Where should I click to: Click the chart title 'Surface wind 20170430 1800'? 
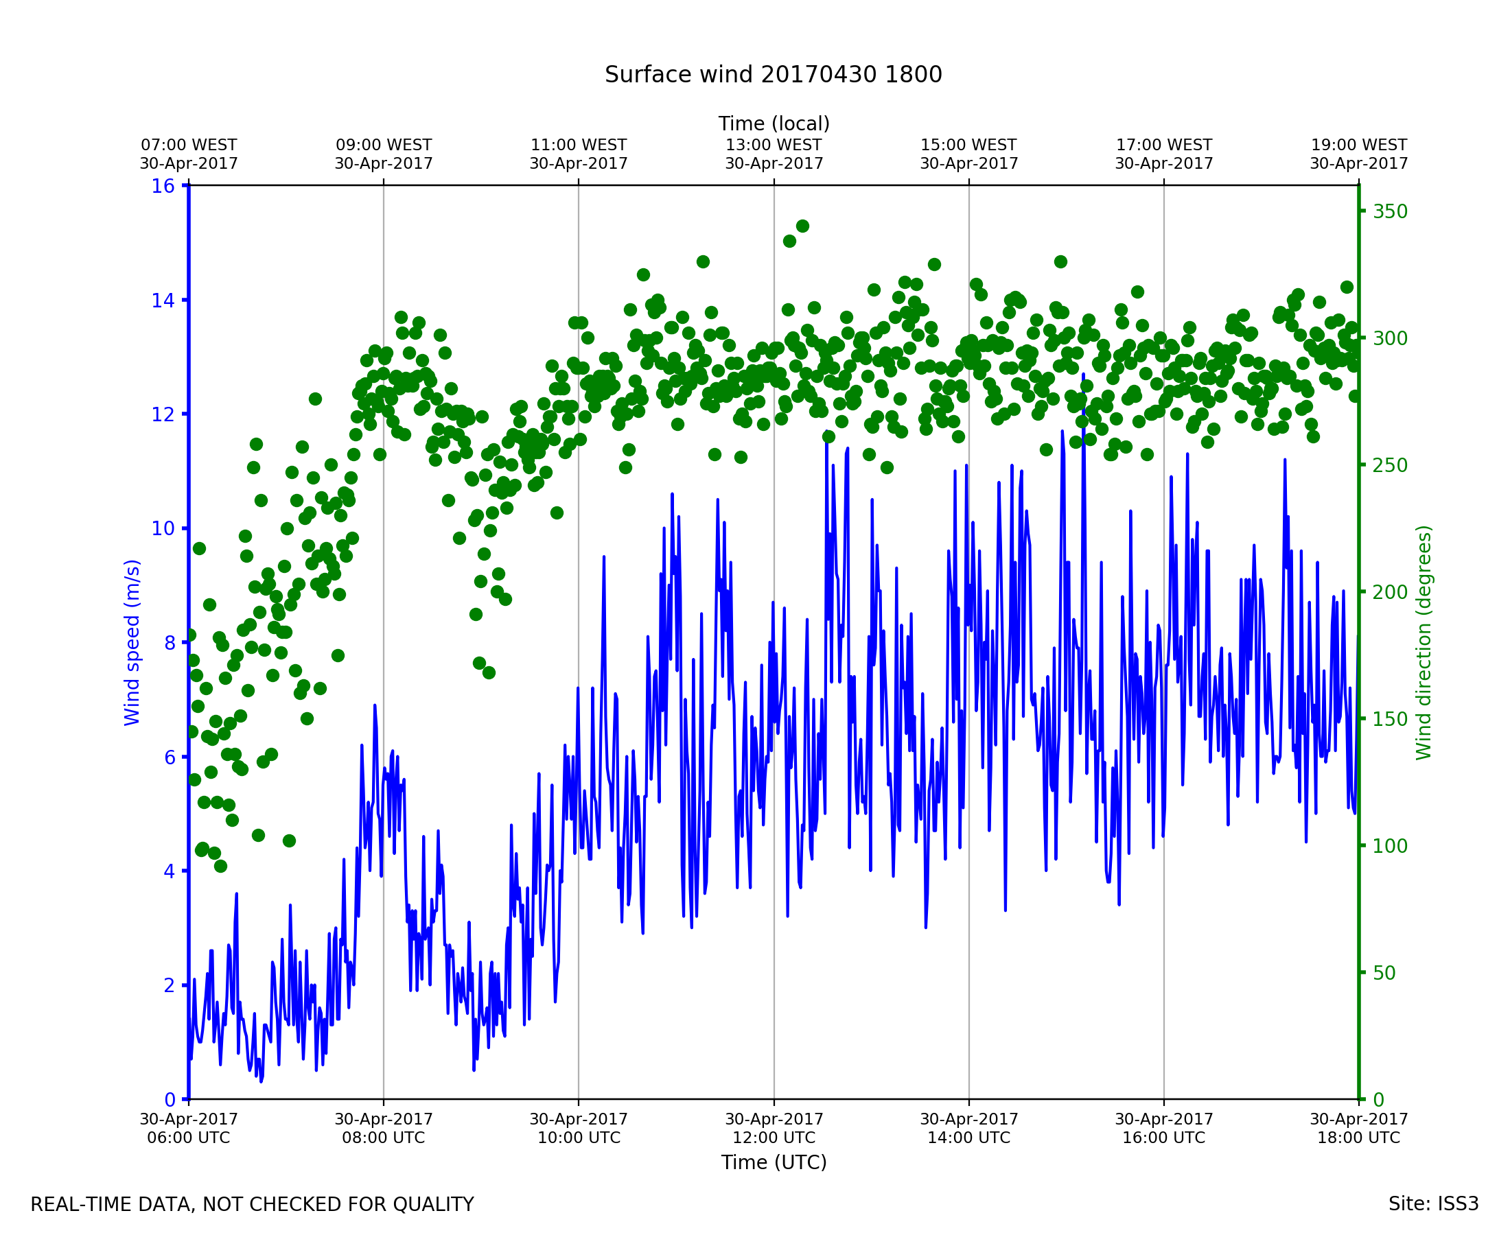pyautogui.click(x=774, y=75)
